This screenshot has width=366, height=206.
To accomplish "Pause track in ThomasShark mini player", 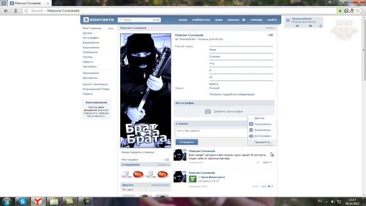I will 288,21.
